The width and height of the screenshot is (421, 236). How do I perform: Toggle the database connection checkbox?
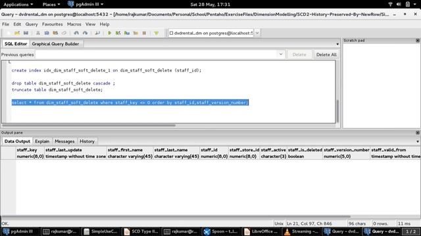click(171, 33)
